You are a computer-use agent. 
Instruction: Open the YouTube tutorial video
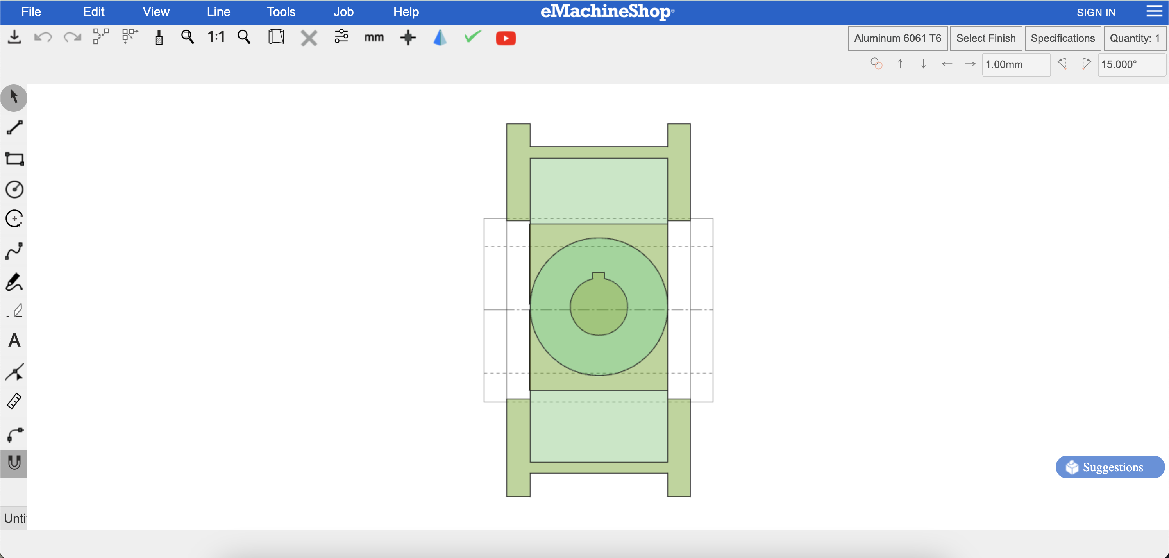pos(506,38)
